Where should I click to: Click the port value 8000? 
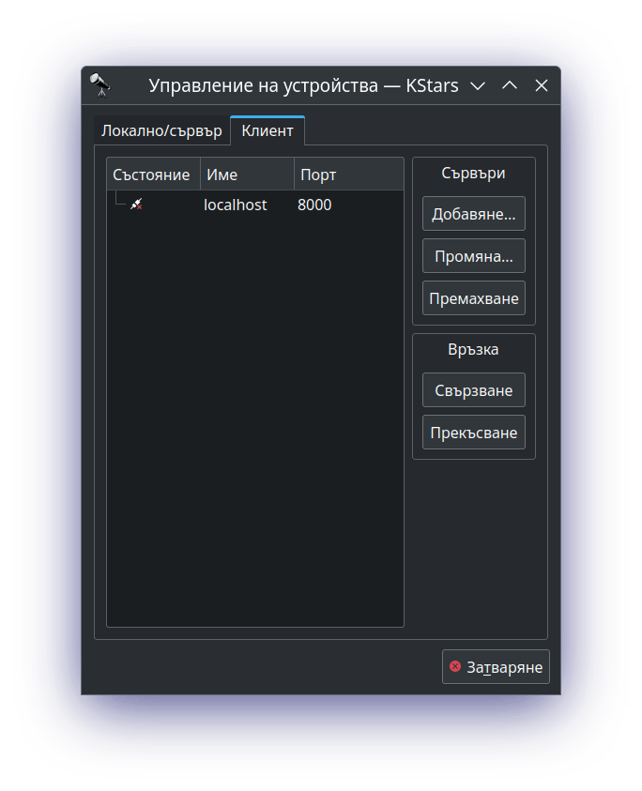pyautogui.click(x=314, y=205)
